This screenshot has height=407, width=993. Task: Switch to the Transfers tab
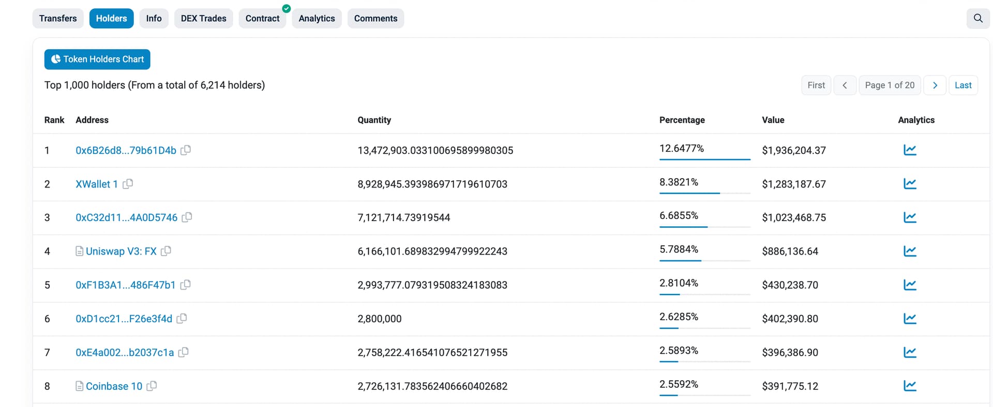pyautogui.click(x=58, y=19)
